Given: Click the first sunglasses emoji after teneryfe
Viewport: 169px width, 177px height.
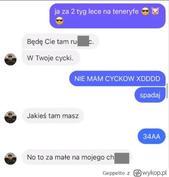Looking at the screenshot, I should pyautogui.click(x=145, y=11).
